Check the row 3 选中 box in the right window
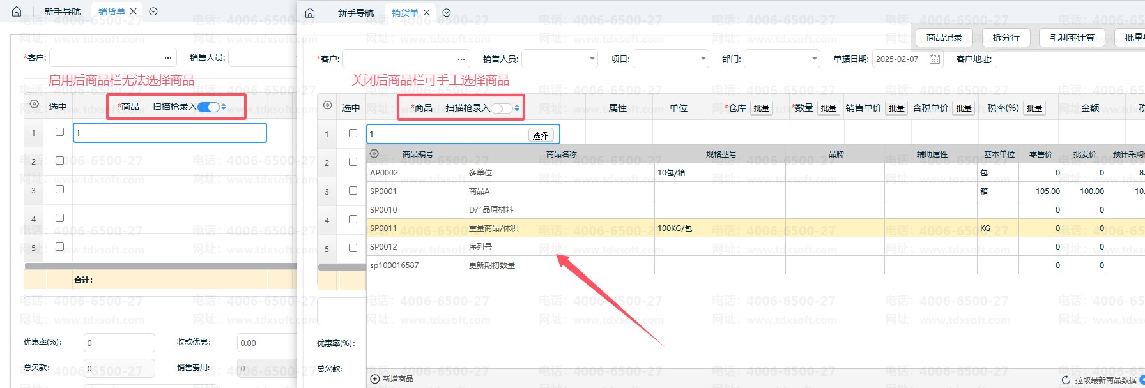Screen dimensions: 1145x388 pyautogui.click(x=353, y=190)
